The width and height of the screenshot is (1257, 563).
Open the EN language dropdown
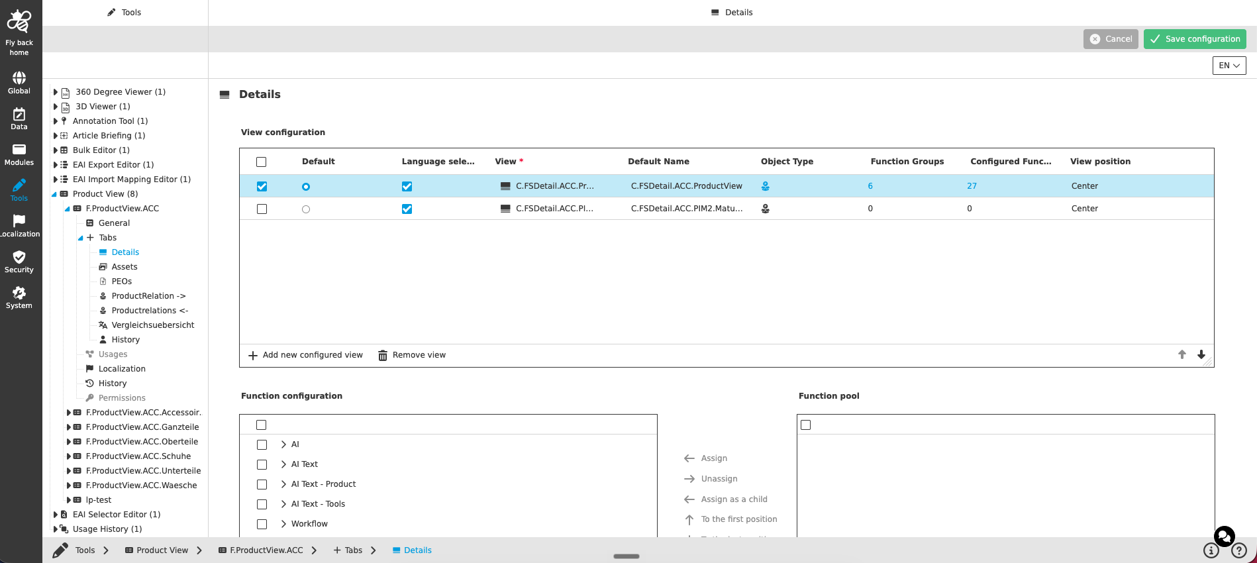coord(1229,66)
